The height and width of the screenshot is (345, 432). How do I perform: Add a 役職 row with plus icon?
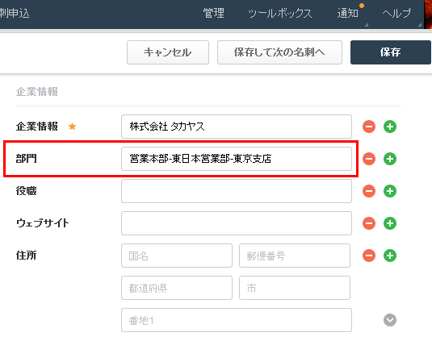[x=390, y=191]
